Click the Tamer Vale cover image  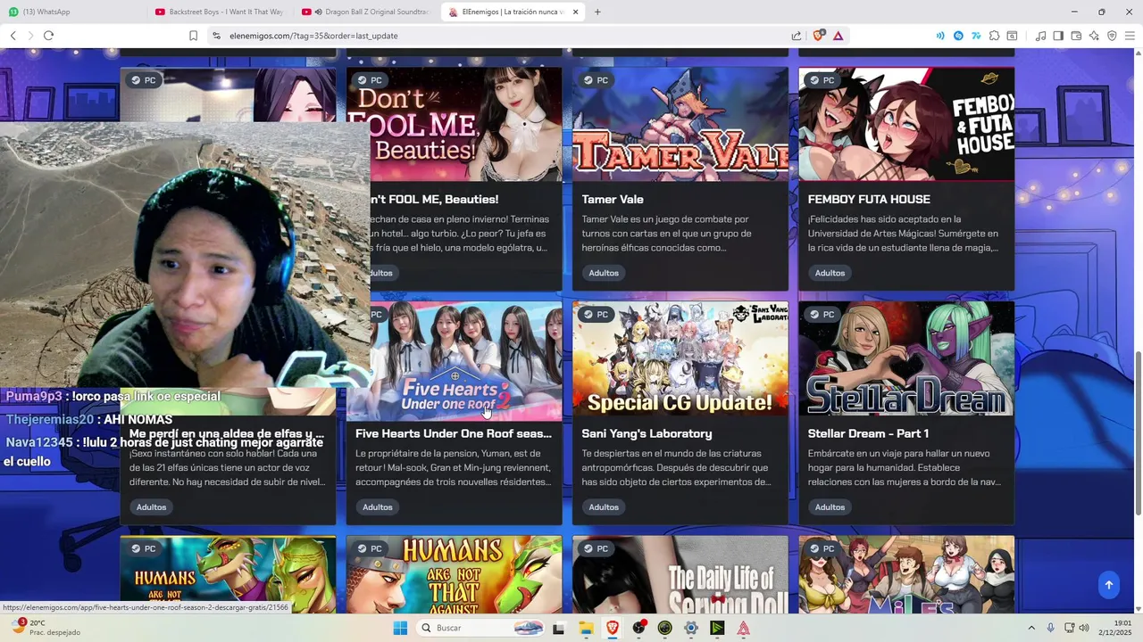click(680, 125)
